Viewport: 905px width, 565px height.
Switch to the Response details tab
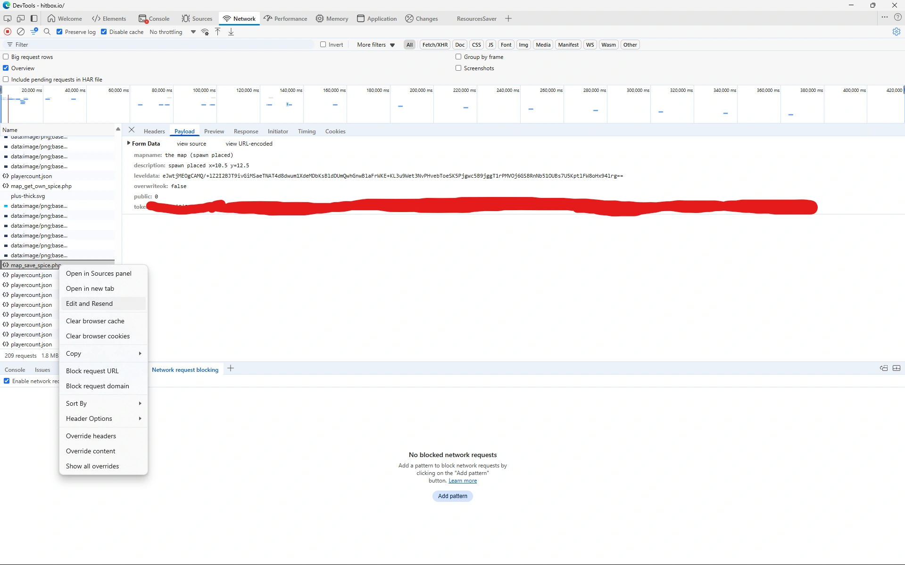tap(246, 131)
